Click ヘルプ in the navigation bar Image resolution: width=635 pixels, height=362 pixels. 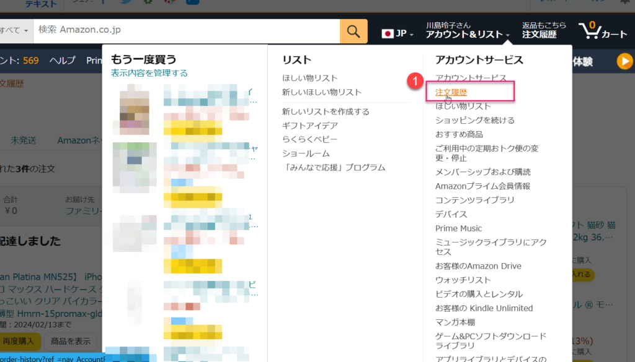62,60
